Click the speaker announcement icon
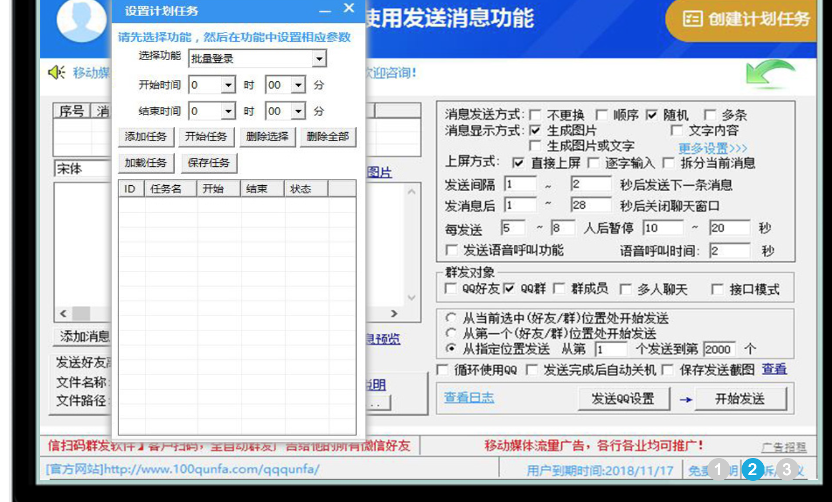Screen dimensions: 832x502 56,73
